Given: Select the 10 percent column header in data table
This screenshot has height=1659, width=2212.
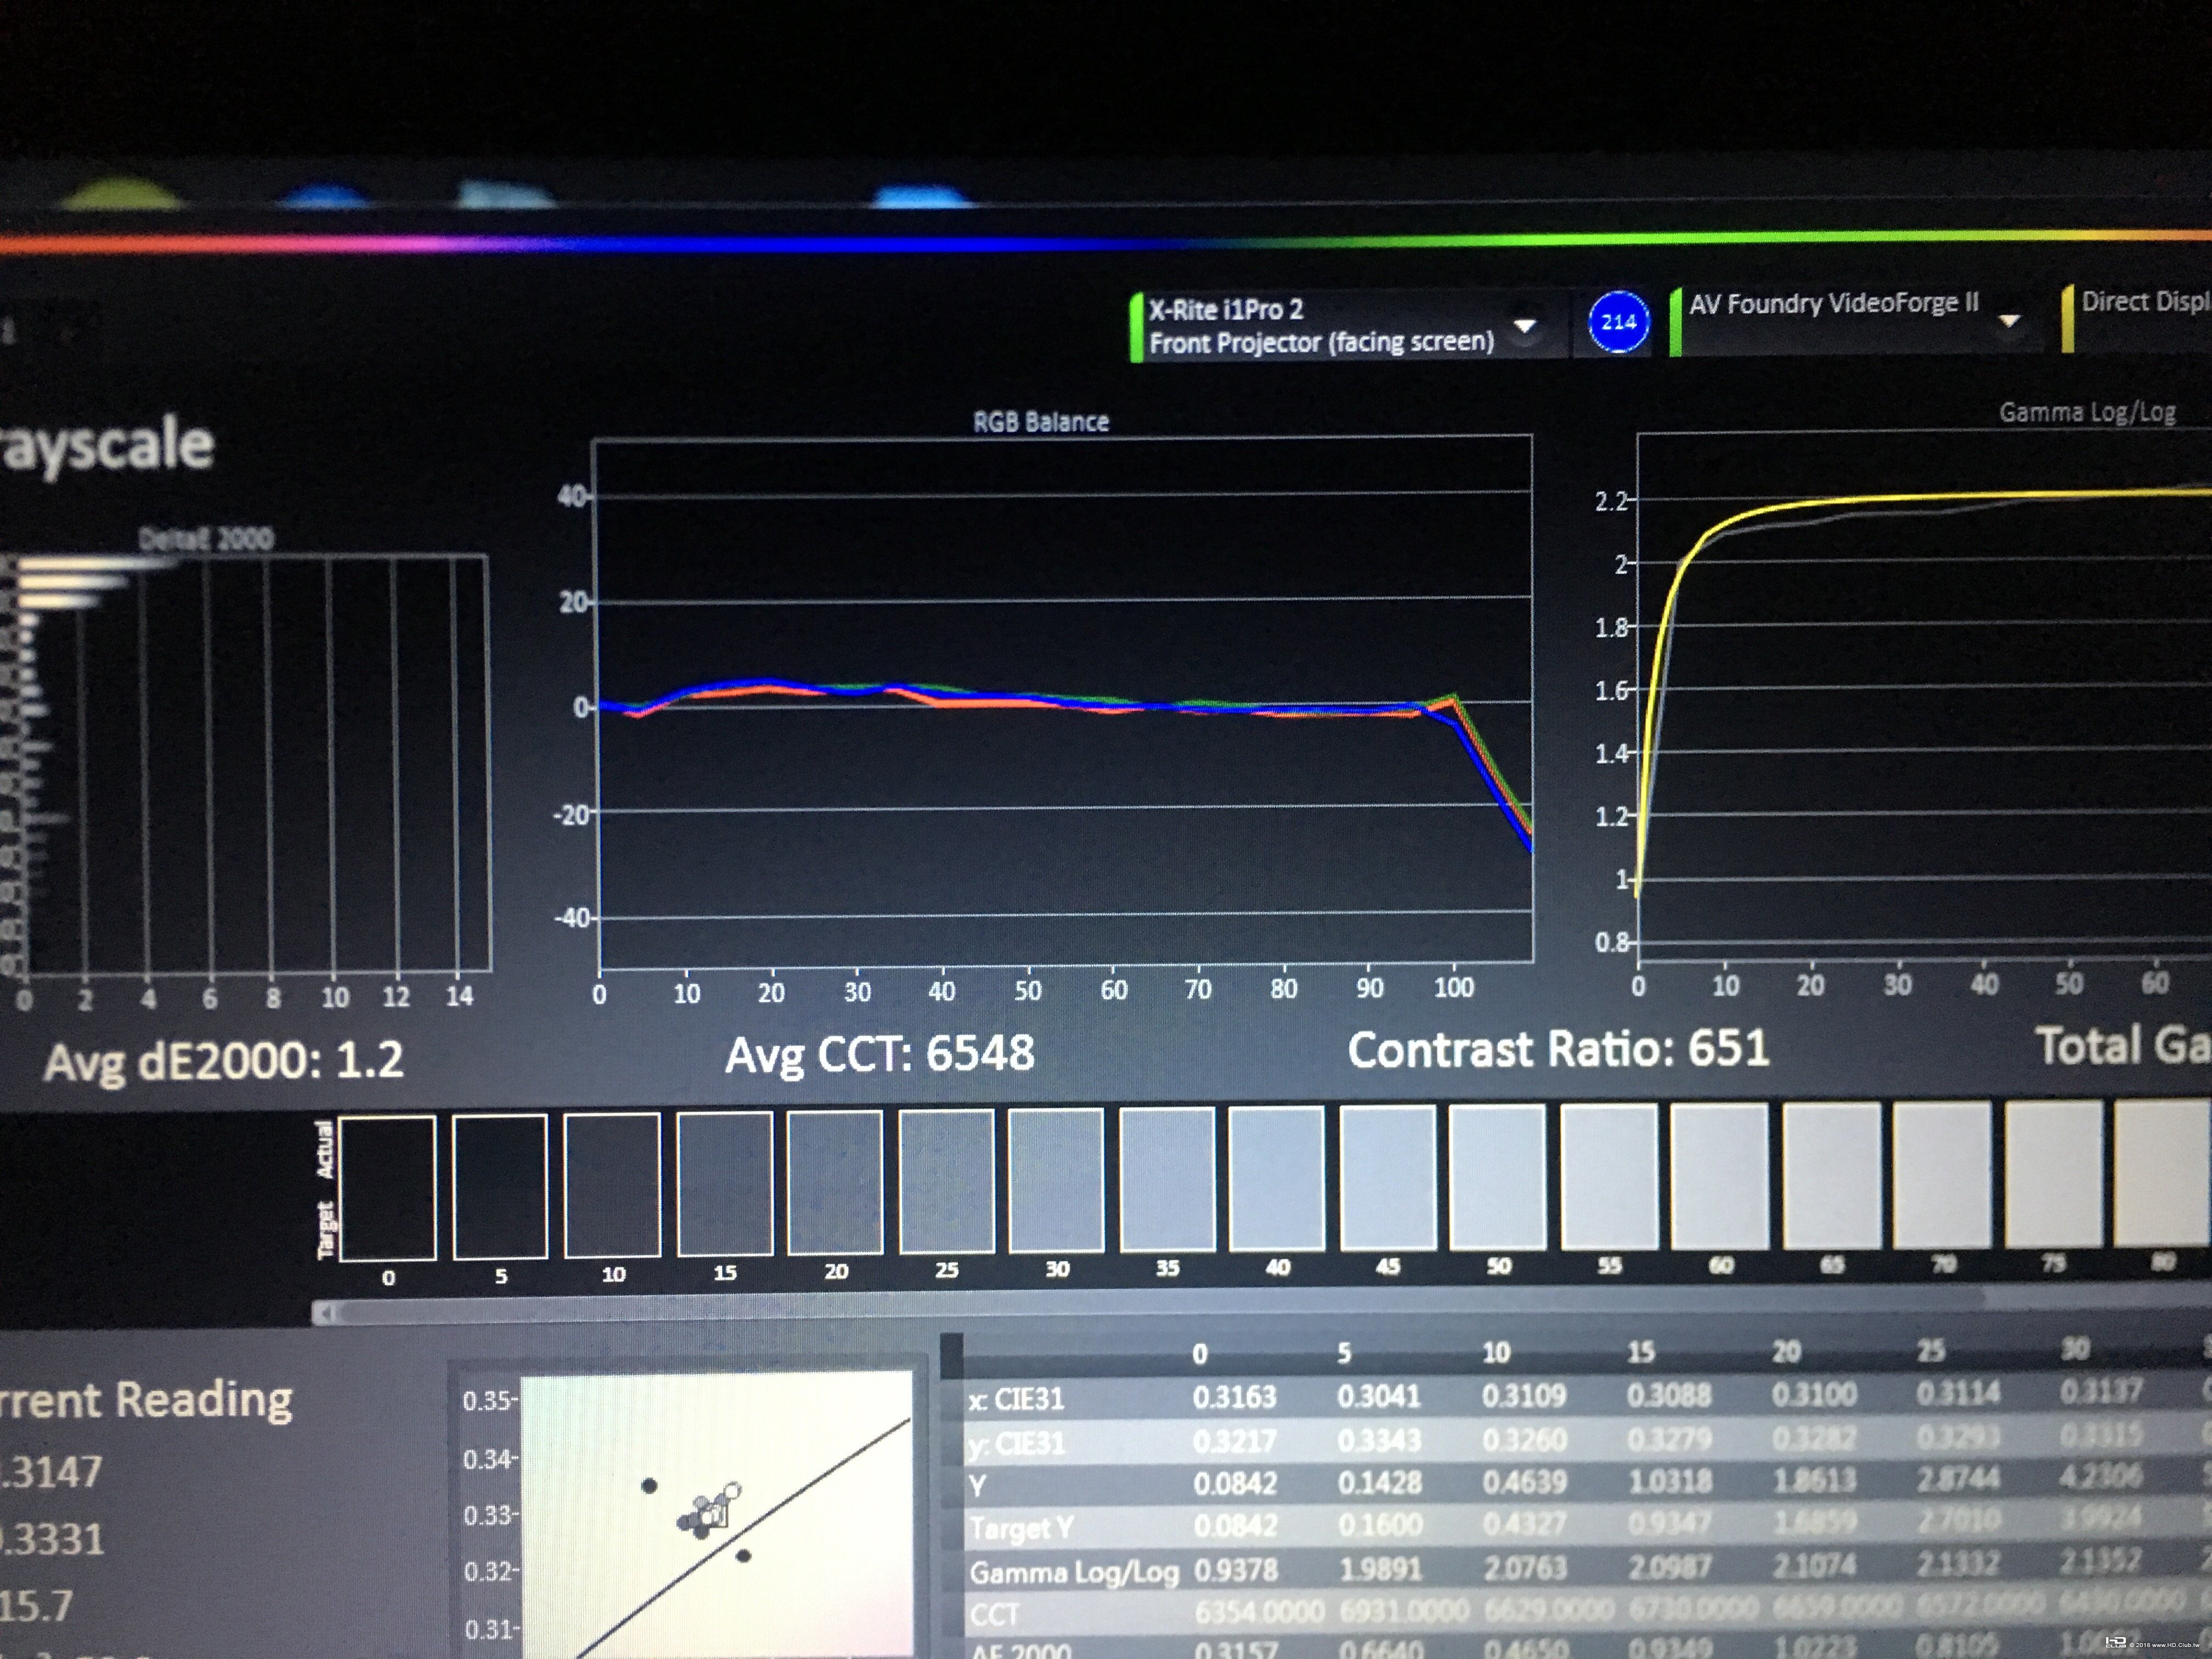Looking at the screenshot, I should [x=1495, y=1353].
